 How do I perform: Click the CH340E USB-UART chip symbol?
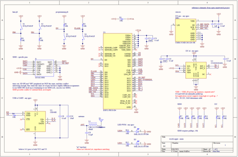[35, 121]
